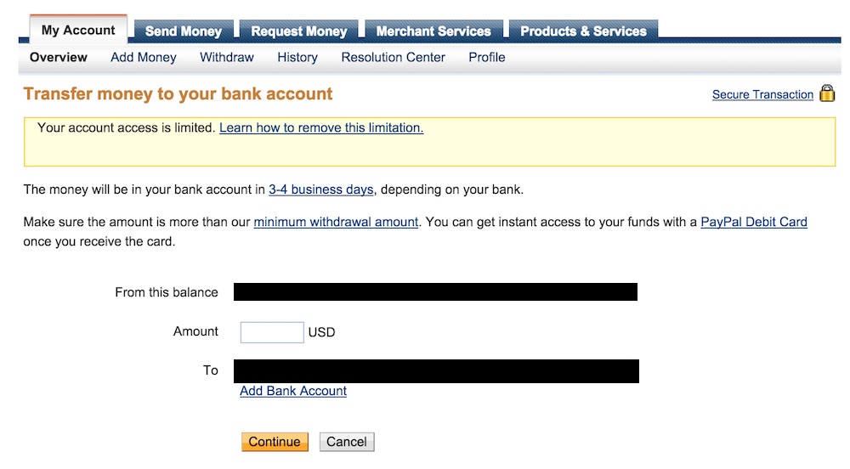Go to the Merchant Services tab
Viewport: 850px width, 469px height.
pos(433,31)
